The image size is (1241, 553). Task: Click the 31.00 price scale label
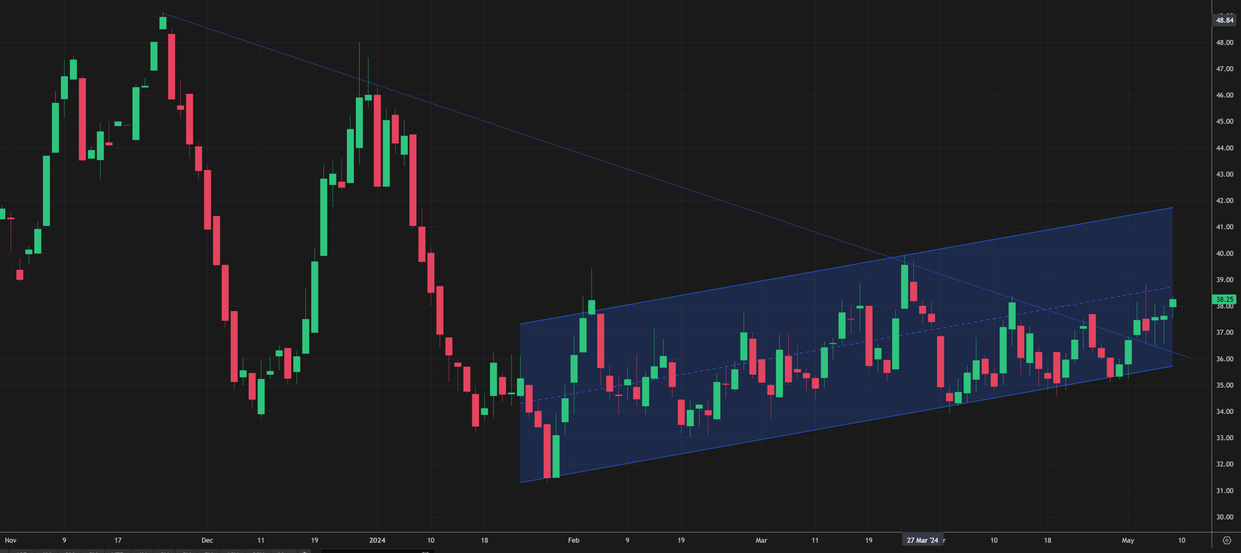1225,491
